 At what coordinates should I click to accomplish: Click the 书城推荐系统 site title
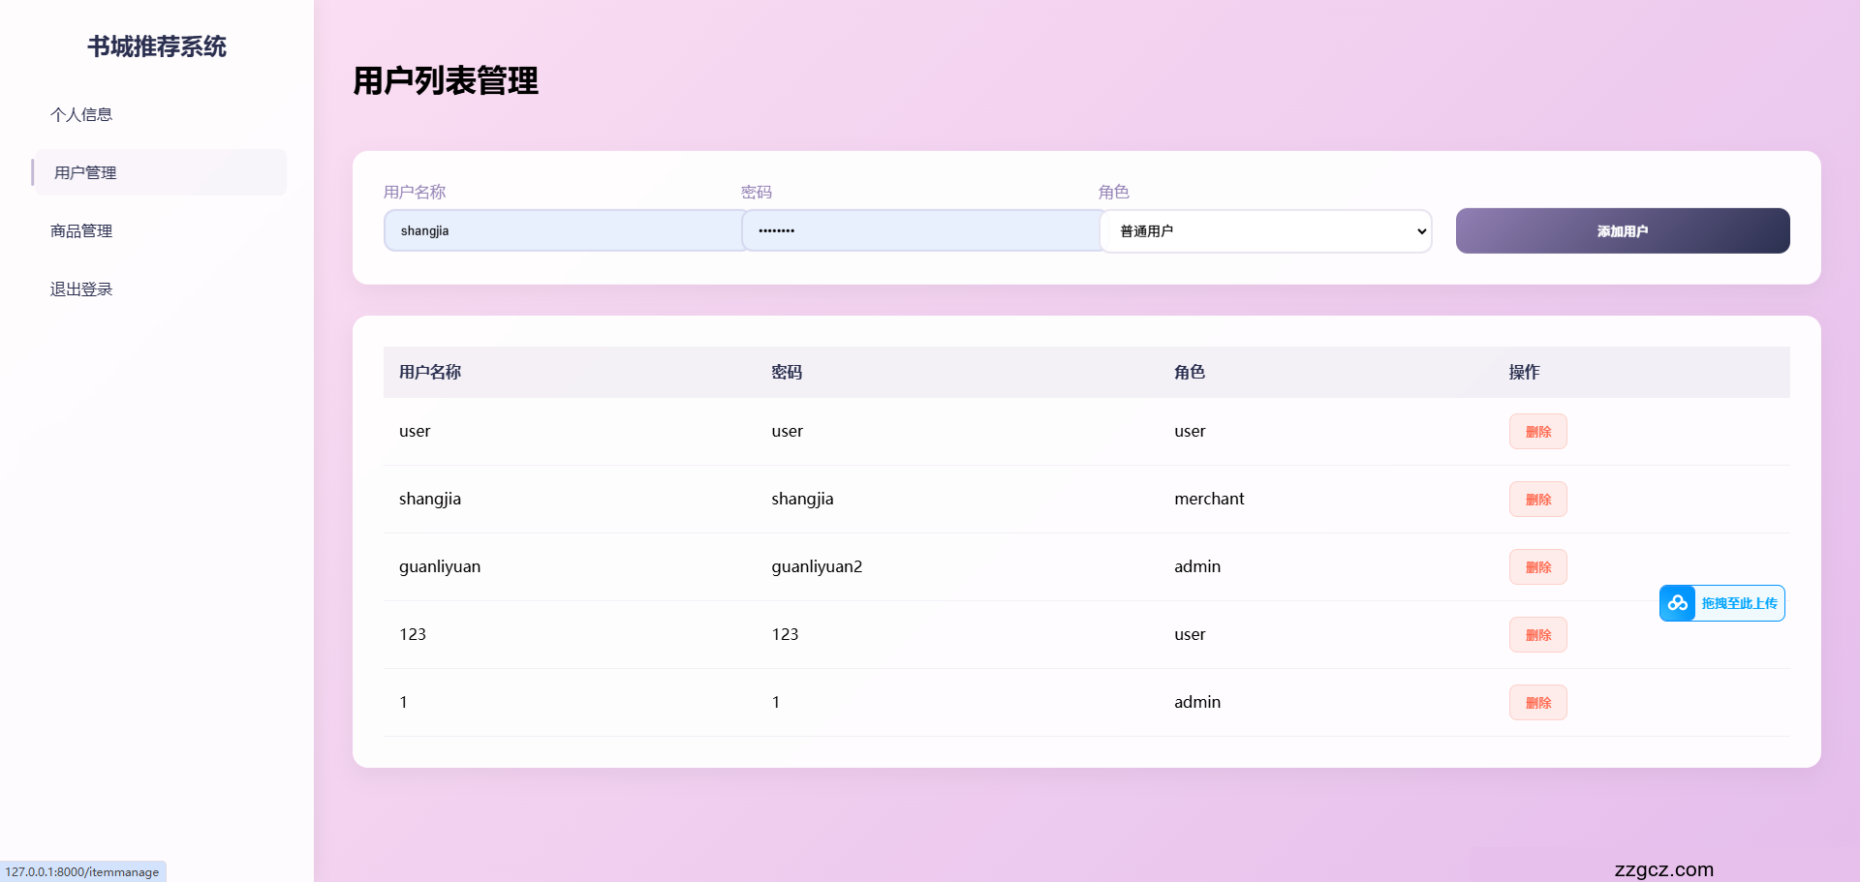coord(157,46)
